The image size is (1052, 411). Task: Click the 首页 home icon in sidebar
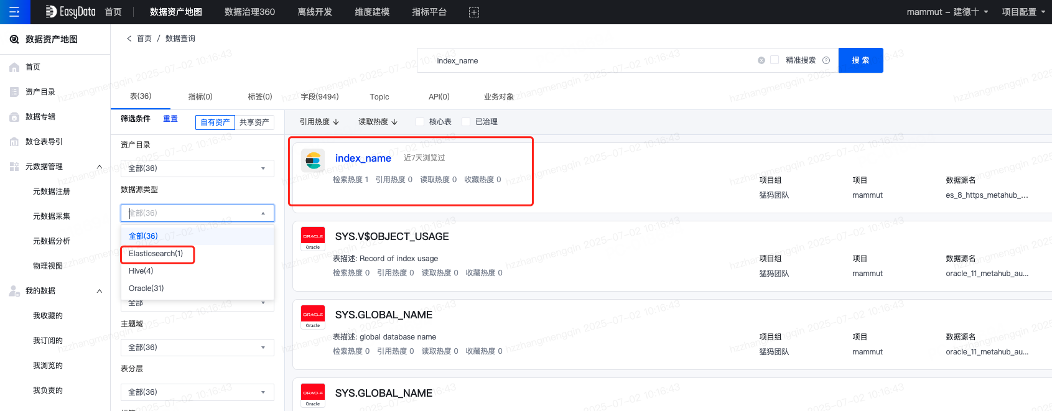[14, 67]
